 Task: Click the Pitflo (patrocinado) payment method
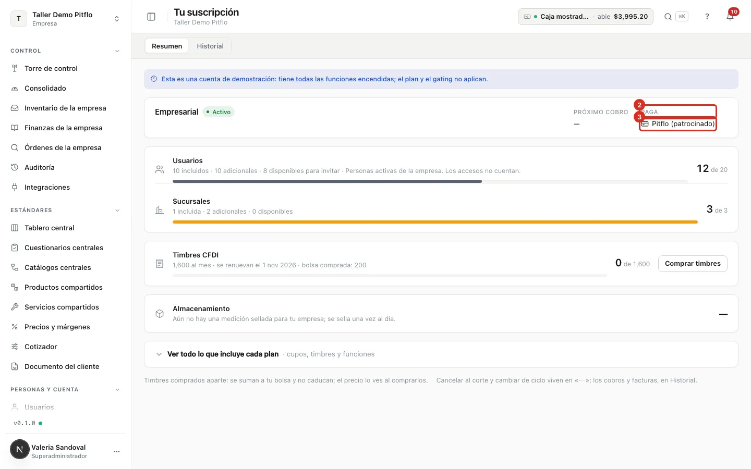pos(678,124)
